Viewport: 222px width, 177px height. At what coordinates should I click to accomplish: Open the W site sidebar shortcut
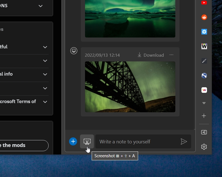click(204, 46)
